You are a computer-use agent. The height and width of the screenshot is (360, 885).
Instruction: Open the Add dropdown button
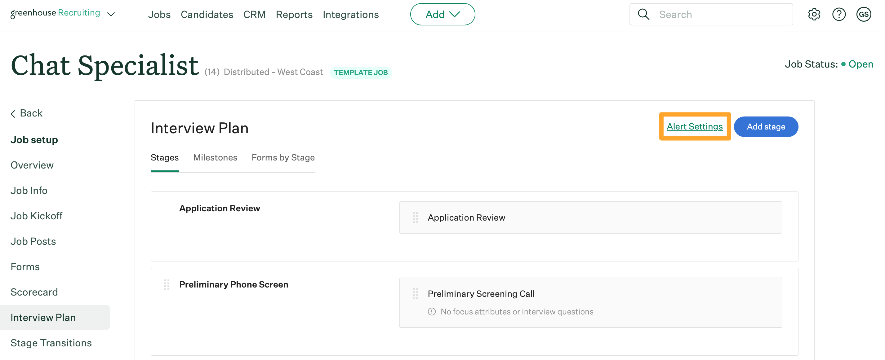(442, 15)
